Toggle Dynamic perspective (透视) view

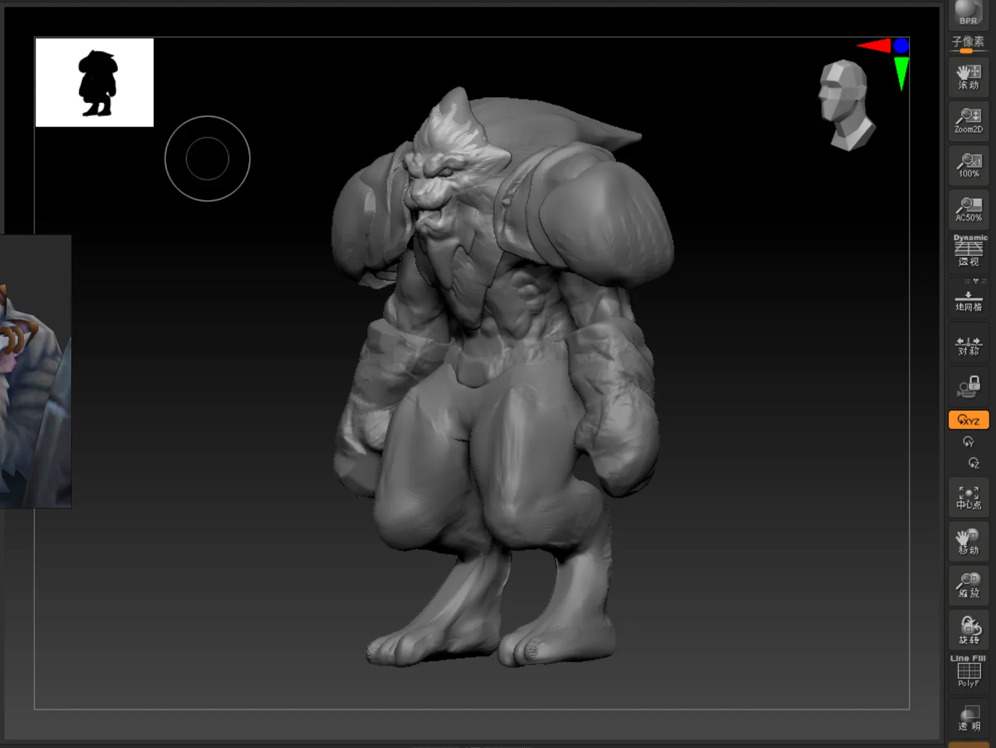pyautogui.click(x=968, y=251)
